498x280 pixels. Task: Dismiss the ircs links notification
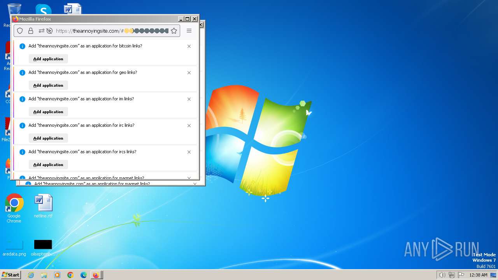[189, 152]
